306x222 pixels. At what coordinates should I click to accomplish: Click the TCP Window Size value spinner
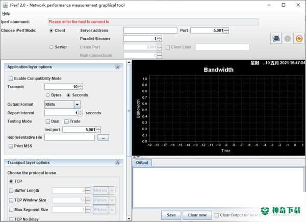[x=71, y=200]
